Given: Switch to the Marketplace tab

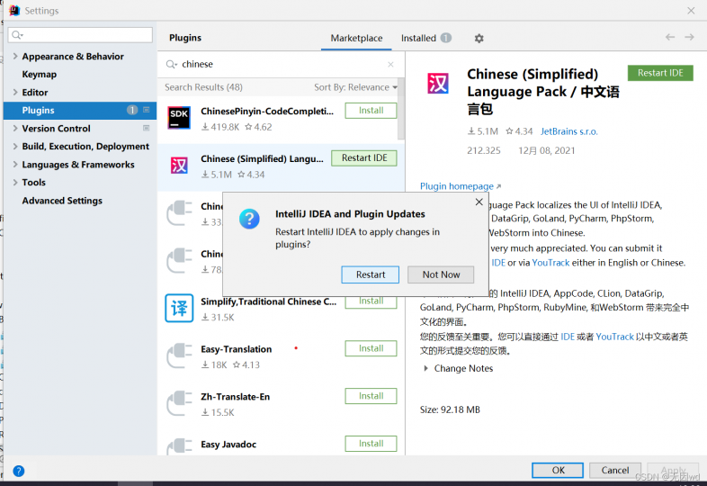Looking at the screenshot, I should [356, 39].
